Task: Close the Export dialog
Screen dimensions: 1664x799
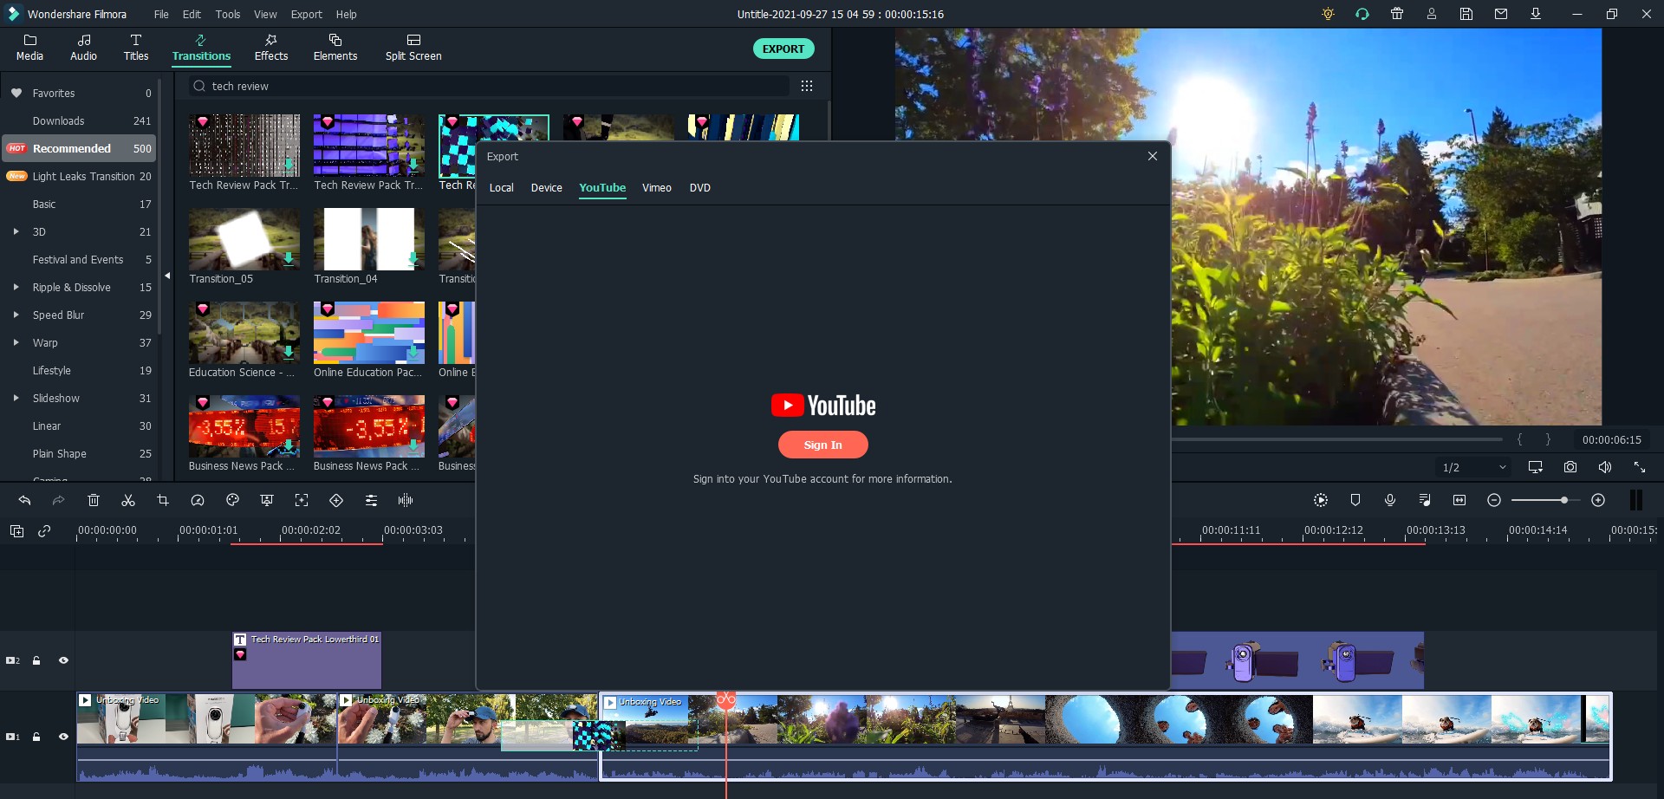Action: coord(1153,156)
